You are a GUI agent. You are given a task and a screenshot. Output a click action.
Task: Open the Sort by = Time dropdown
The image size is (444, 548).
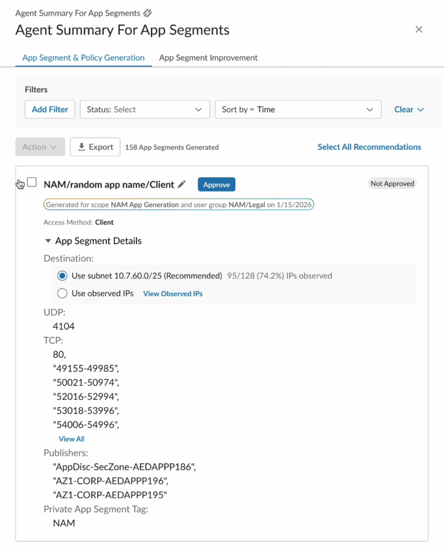[x=297, y=110]
